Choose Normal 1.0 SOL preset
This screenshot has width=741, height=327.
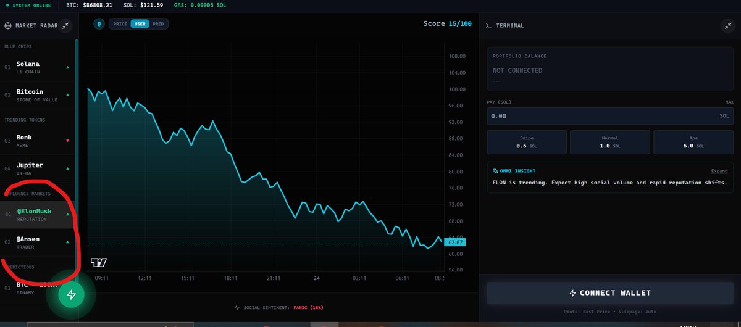click(609, 142)
